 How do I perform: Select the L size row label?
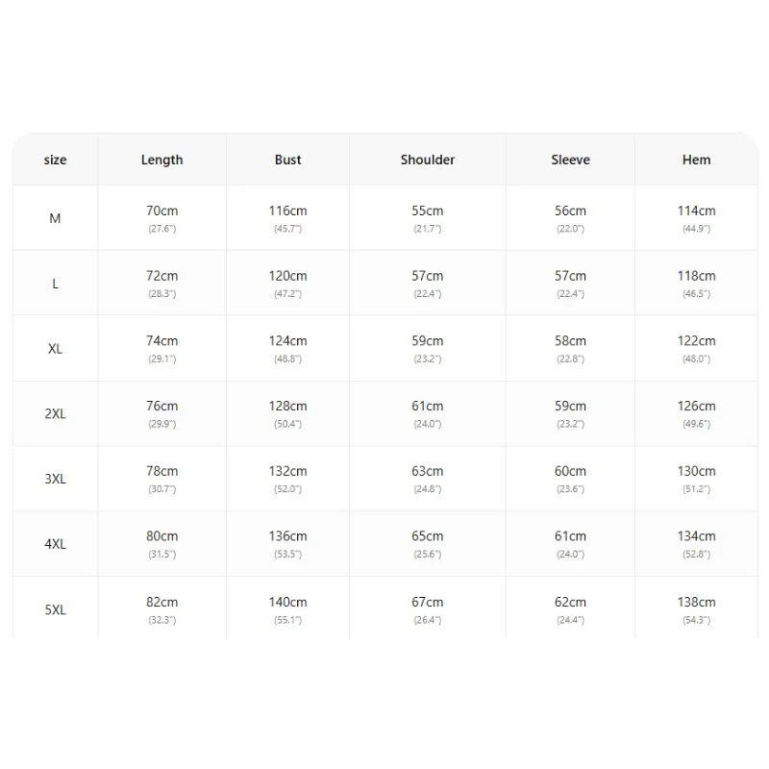pyautogui.click(x=55, y=284)
